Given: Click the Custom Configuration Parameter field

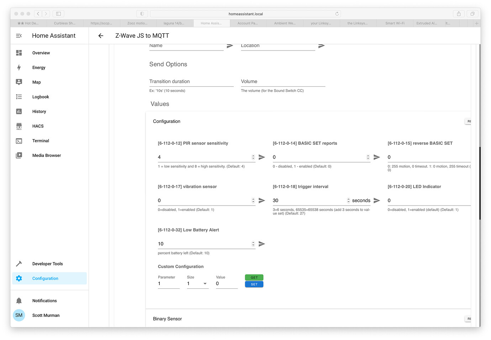Looking at the screenshot, I should coord(169,284).
